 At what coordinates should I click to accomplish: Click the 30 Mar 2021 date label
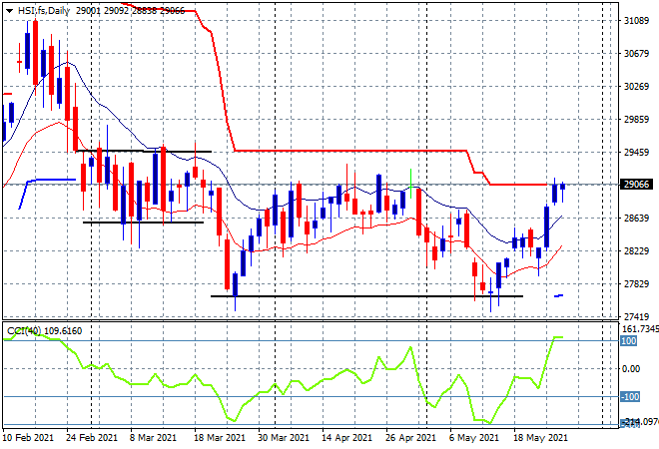click(283, 438)
